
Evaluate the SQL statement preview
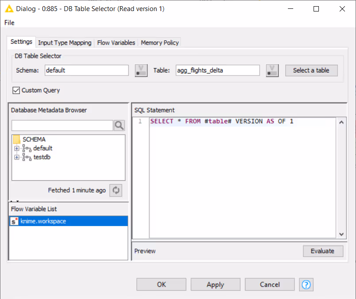pyautogui.click(x=323, y=251)
